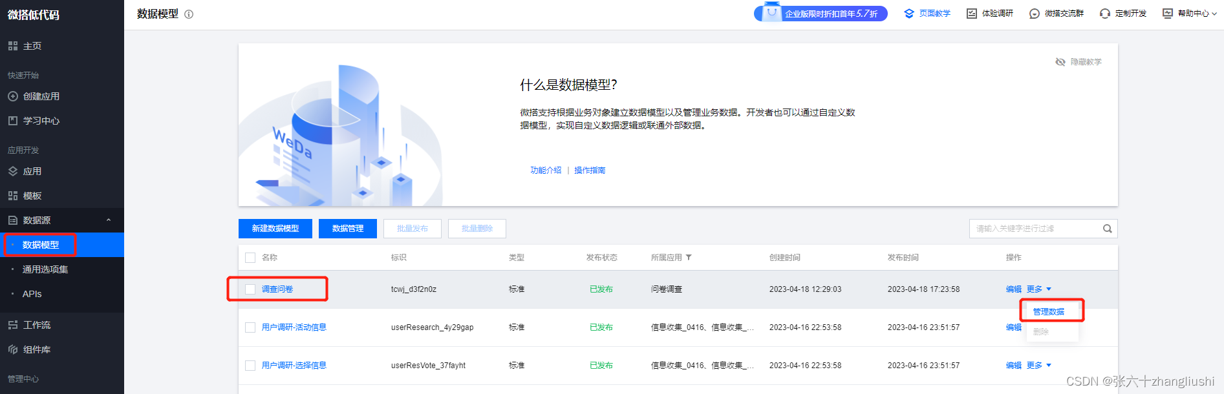Expand 帮助中心 dropdown arrow
The height and width of the screenshot is (394, 1224).
1214,14
